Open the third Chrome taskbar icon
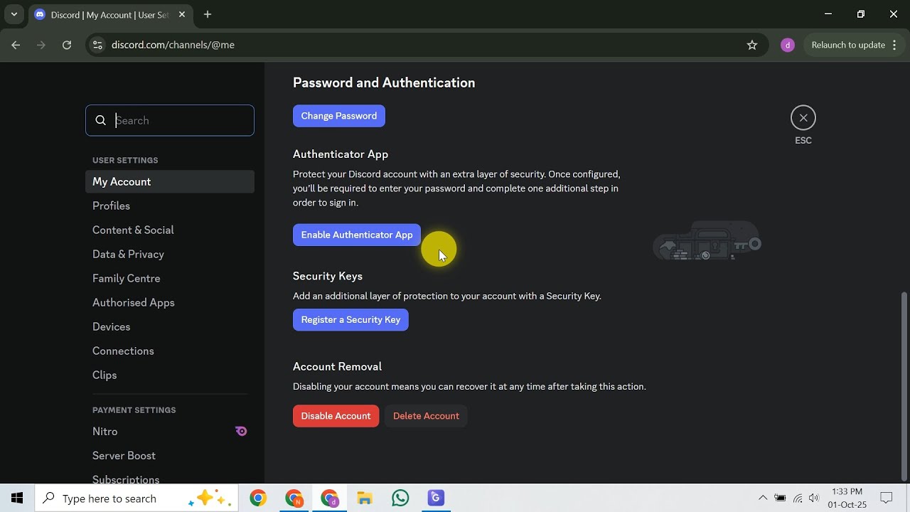910x512 pixels. pyautogui.click(x=329, y=498)
